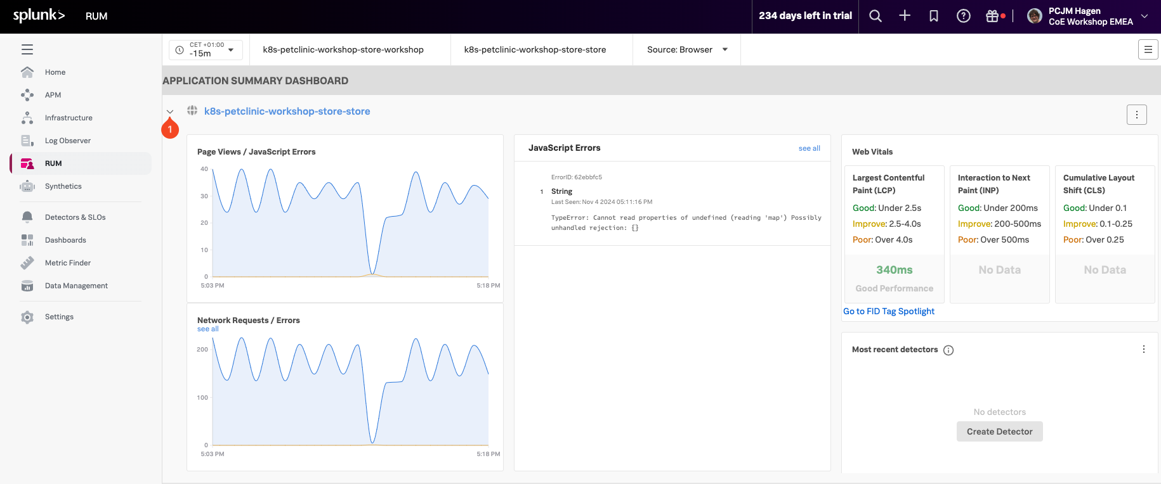The height and width of the screenshot is (484, 1161).
Task: Open search with the magnifier icon
Action: click(876, 16)
